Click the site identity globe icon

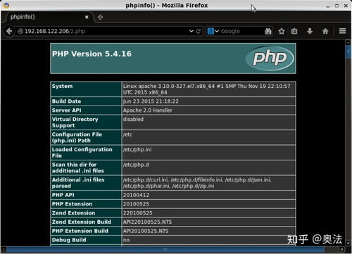[20, 31]
